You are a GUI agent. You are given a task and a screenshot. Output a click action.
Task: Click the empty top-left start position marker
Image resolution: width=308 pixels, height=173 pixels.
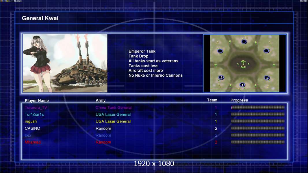click(x=220, y=51)
